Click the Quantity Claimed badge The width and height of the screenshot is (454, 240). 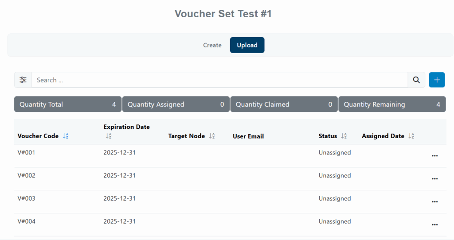point(284,105)
